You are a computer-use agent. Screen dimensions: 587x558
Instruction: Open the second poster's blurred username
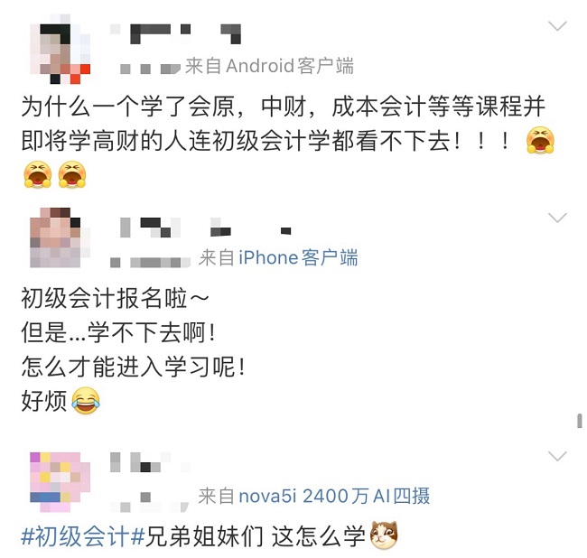coord(205,228)
